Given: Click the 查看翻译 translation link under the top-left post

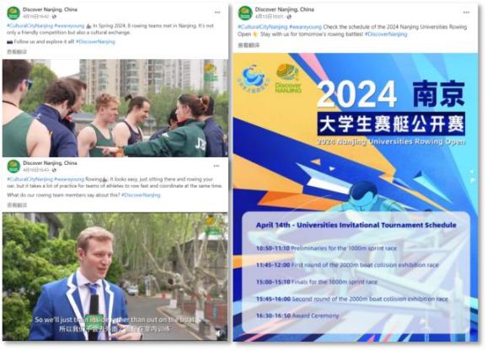Looking at the screenshot, I should [x=17, y=52].
